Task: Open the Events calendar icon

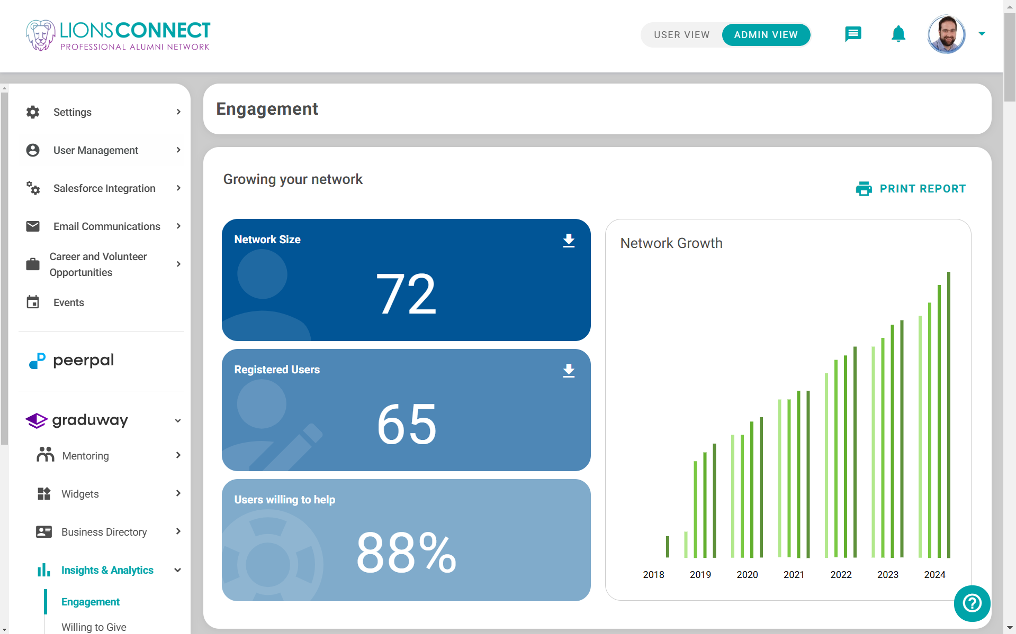Action: tap(33, 302)
